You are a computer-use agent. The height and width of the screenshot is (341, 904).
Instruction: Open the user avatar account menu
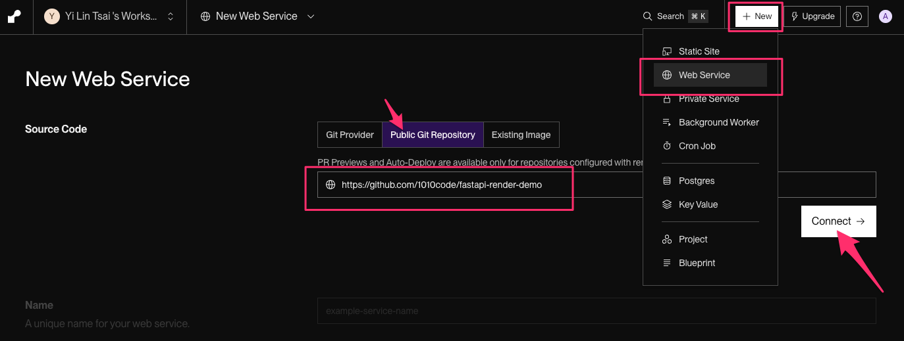point(886,16)
